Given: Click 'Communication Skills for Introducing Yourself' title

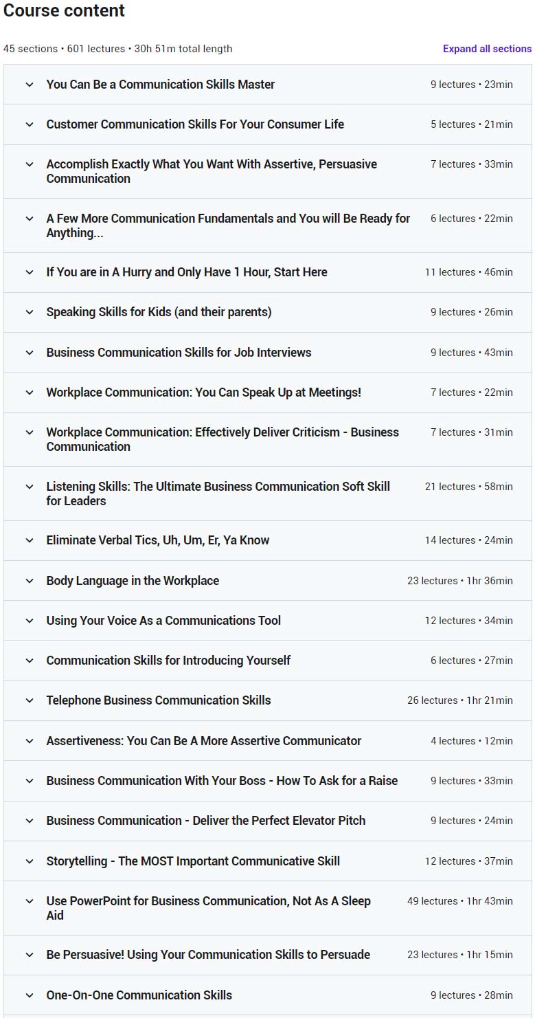Looking at the screenshot, I should tap(168, 661).
